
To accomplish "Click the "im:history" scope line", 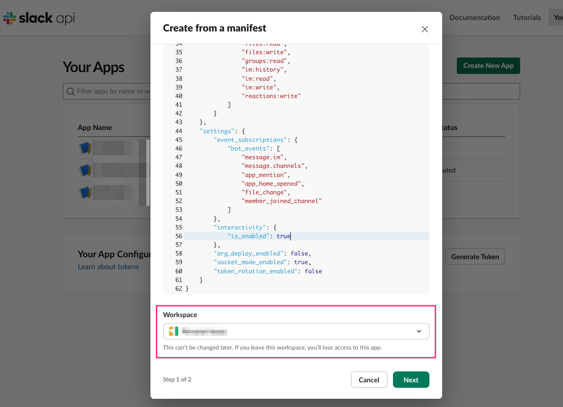I will pos(264,69).
